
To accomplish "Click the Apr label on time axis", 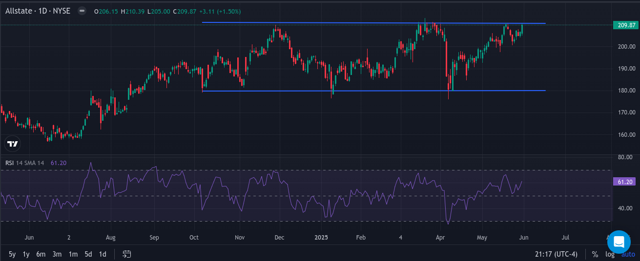I will point(440,238).
